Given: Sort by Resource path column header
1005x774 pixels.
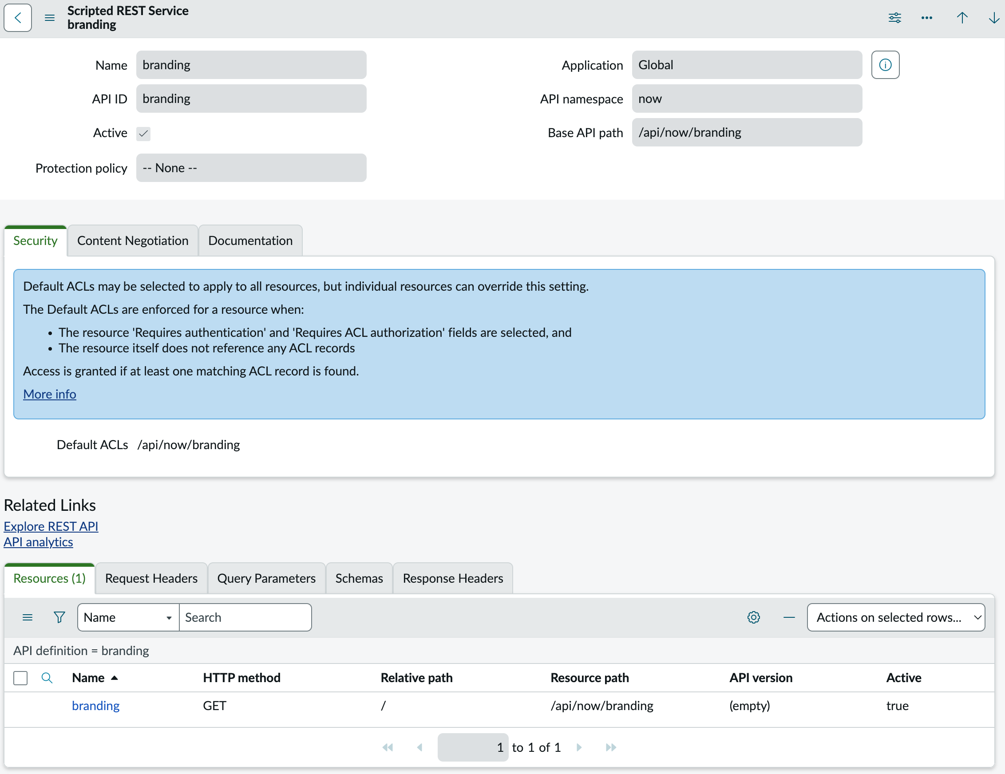Looking at the screenshot, I should pyautogui.click(x=590, y=677).
